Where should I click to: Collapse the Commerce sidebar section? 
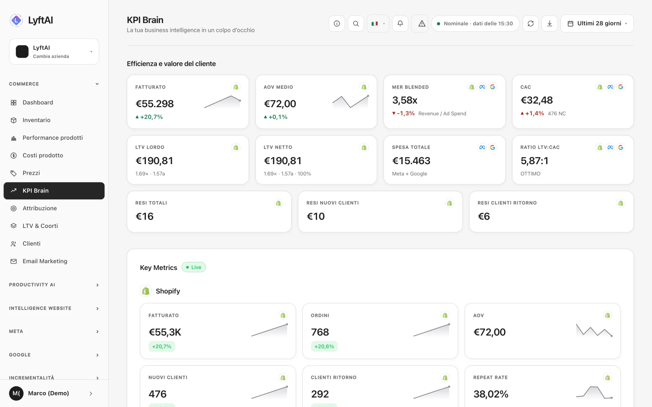coord(54,84)
